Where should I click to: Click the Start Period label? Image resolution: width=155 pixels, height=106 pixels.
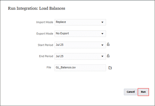click(46, 45)
